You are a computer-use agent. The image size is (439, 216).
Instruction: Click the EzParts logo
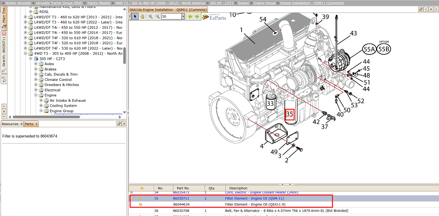[x=214, y=17]
